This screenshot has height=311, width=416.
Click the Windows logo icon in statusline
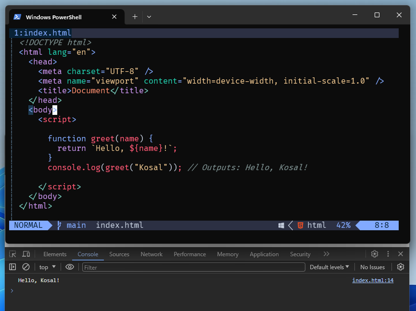coord(281,225)
